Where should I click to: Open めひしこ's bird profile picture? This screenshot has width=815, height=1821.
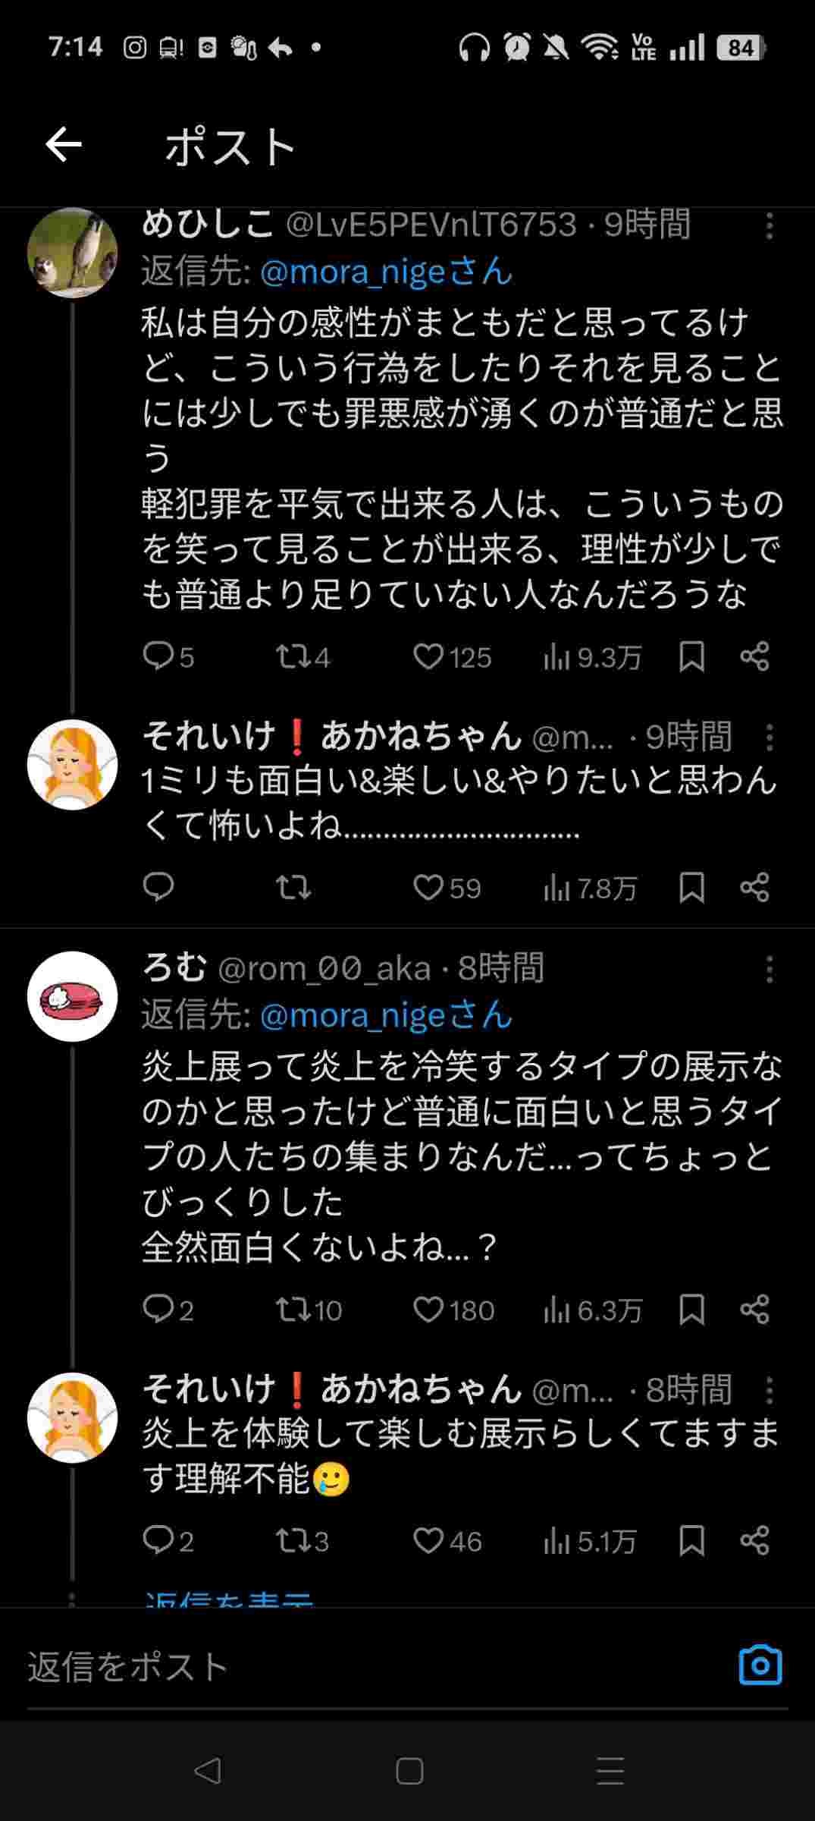pos(72,253)
